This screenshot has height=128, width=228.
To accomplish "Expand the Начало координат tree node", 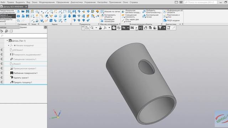I will point(9,46).
